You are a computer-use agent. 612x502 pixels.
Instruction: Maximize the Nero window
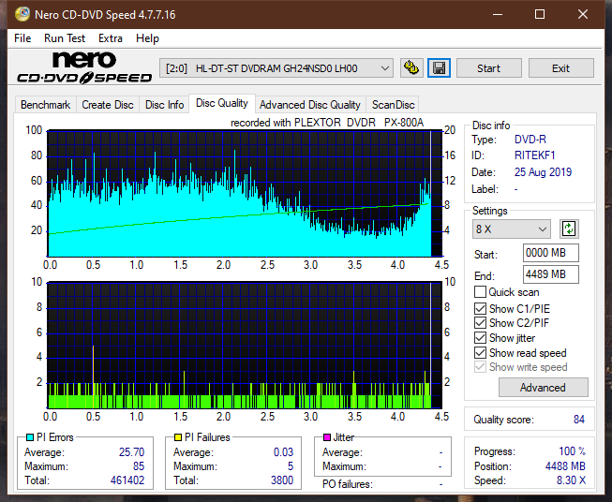tap(540, 14)
